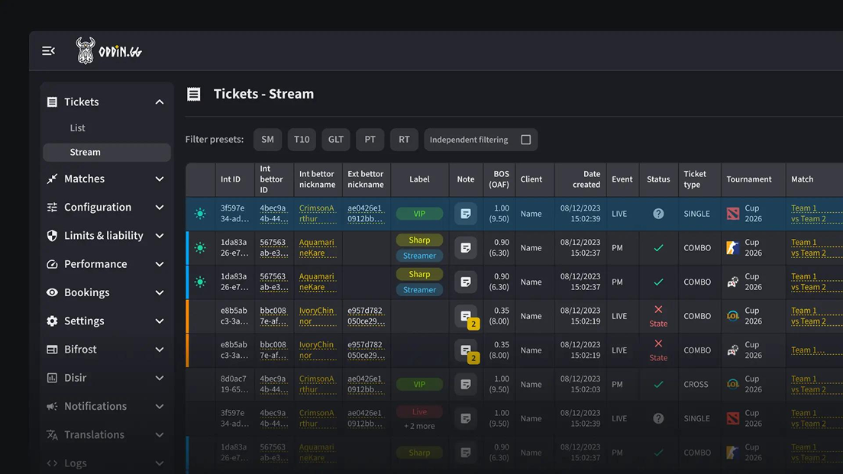Viewport: 843px width, 474px height.
Task: Click the Disir chart icon
Action: (x=52, y=379)
